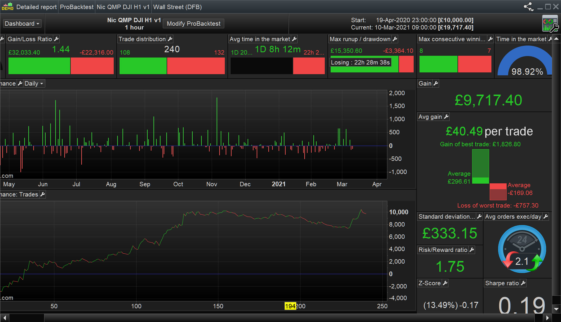Select the Detailed report tab
Image resolution: width=561 pixels, height=322 pixels.
tap(36, 7)
